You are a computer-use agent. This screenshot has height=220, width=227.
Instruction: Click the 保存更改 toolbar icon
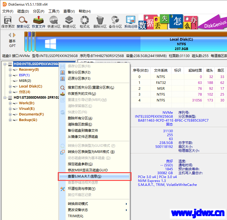pos(8,20)
